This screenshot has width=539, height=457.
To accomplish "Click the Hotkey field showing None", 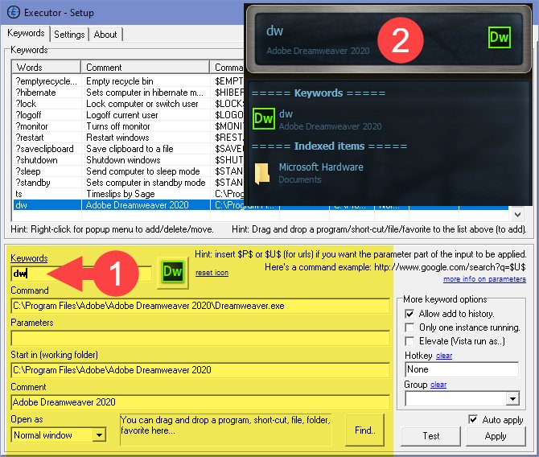I will (462, 369).
